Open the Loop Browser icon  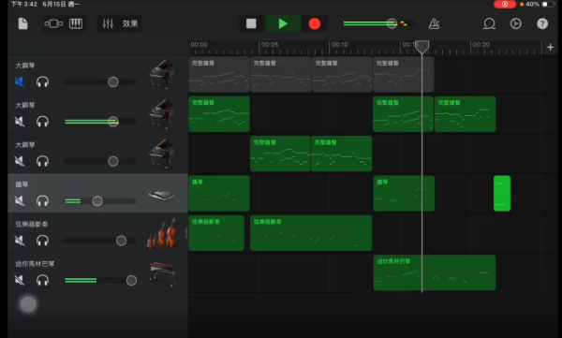coord(489,24)
